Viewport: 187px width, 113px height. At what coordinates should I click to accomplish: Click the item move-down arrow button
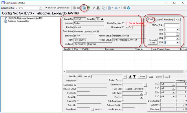click(x=134, y=76)
